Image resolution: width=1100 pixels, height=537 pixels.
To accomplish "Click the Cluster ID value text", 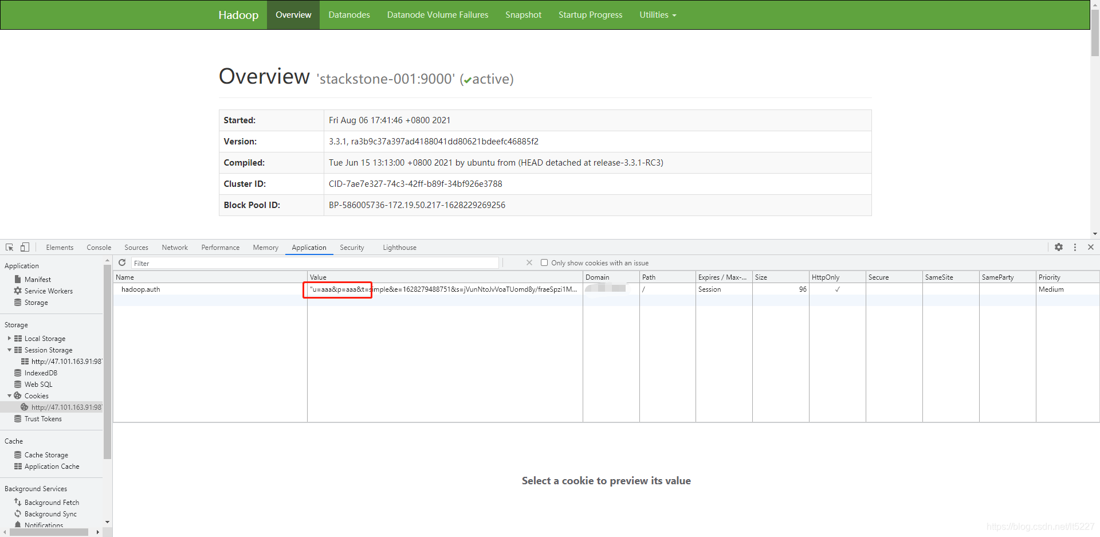I will [x=415, y=184].
